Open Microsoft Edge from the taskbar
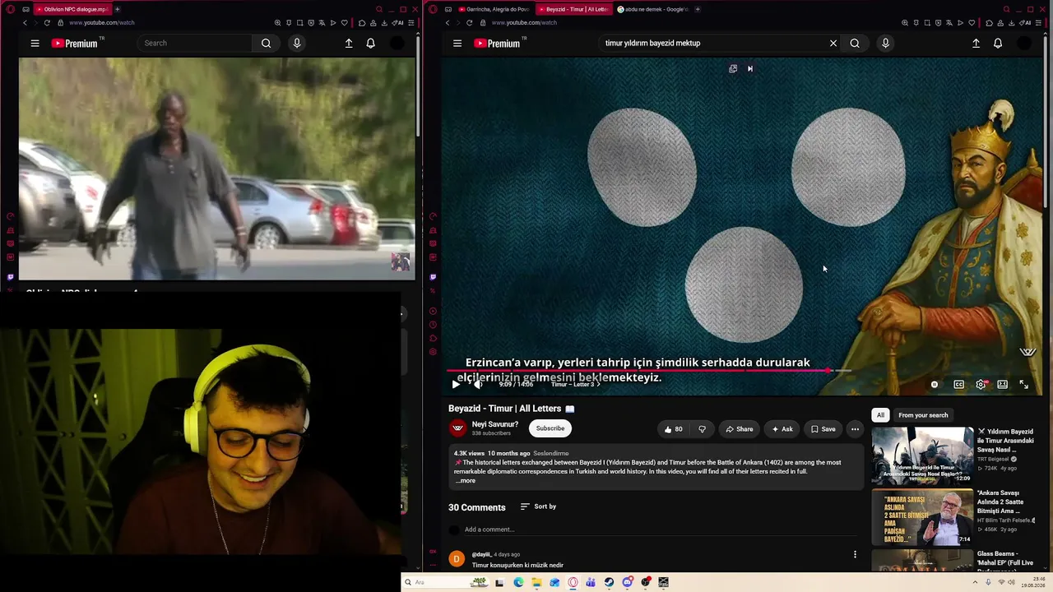This screenshot has height=592, width=1053. click(x=518, y=582)
